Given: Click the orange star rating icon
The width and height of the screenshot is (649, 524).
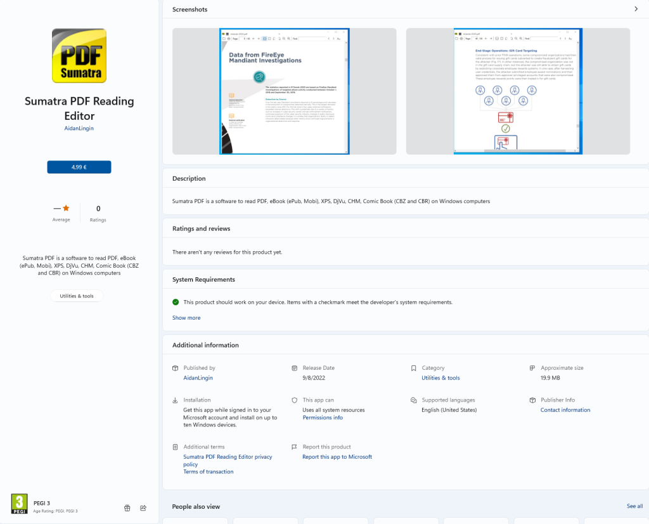Looking at the screenshot, I should coord(66,208).
